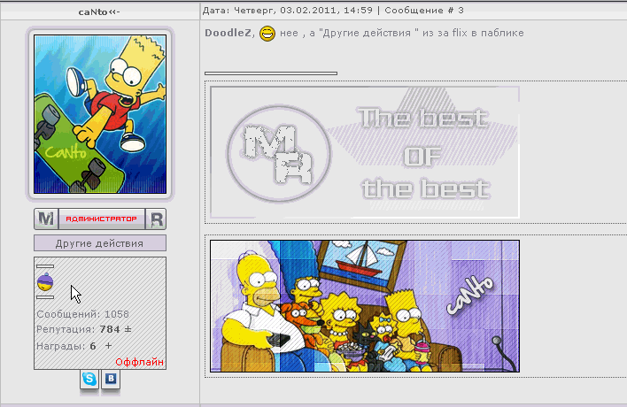This screenshot has width=627, height=407.
Task: Open the Simpsons family couch signature image
Action: [364, 305]
